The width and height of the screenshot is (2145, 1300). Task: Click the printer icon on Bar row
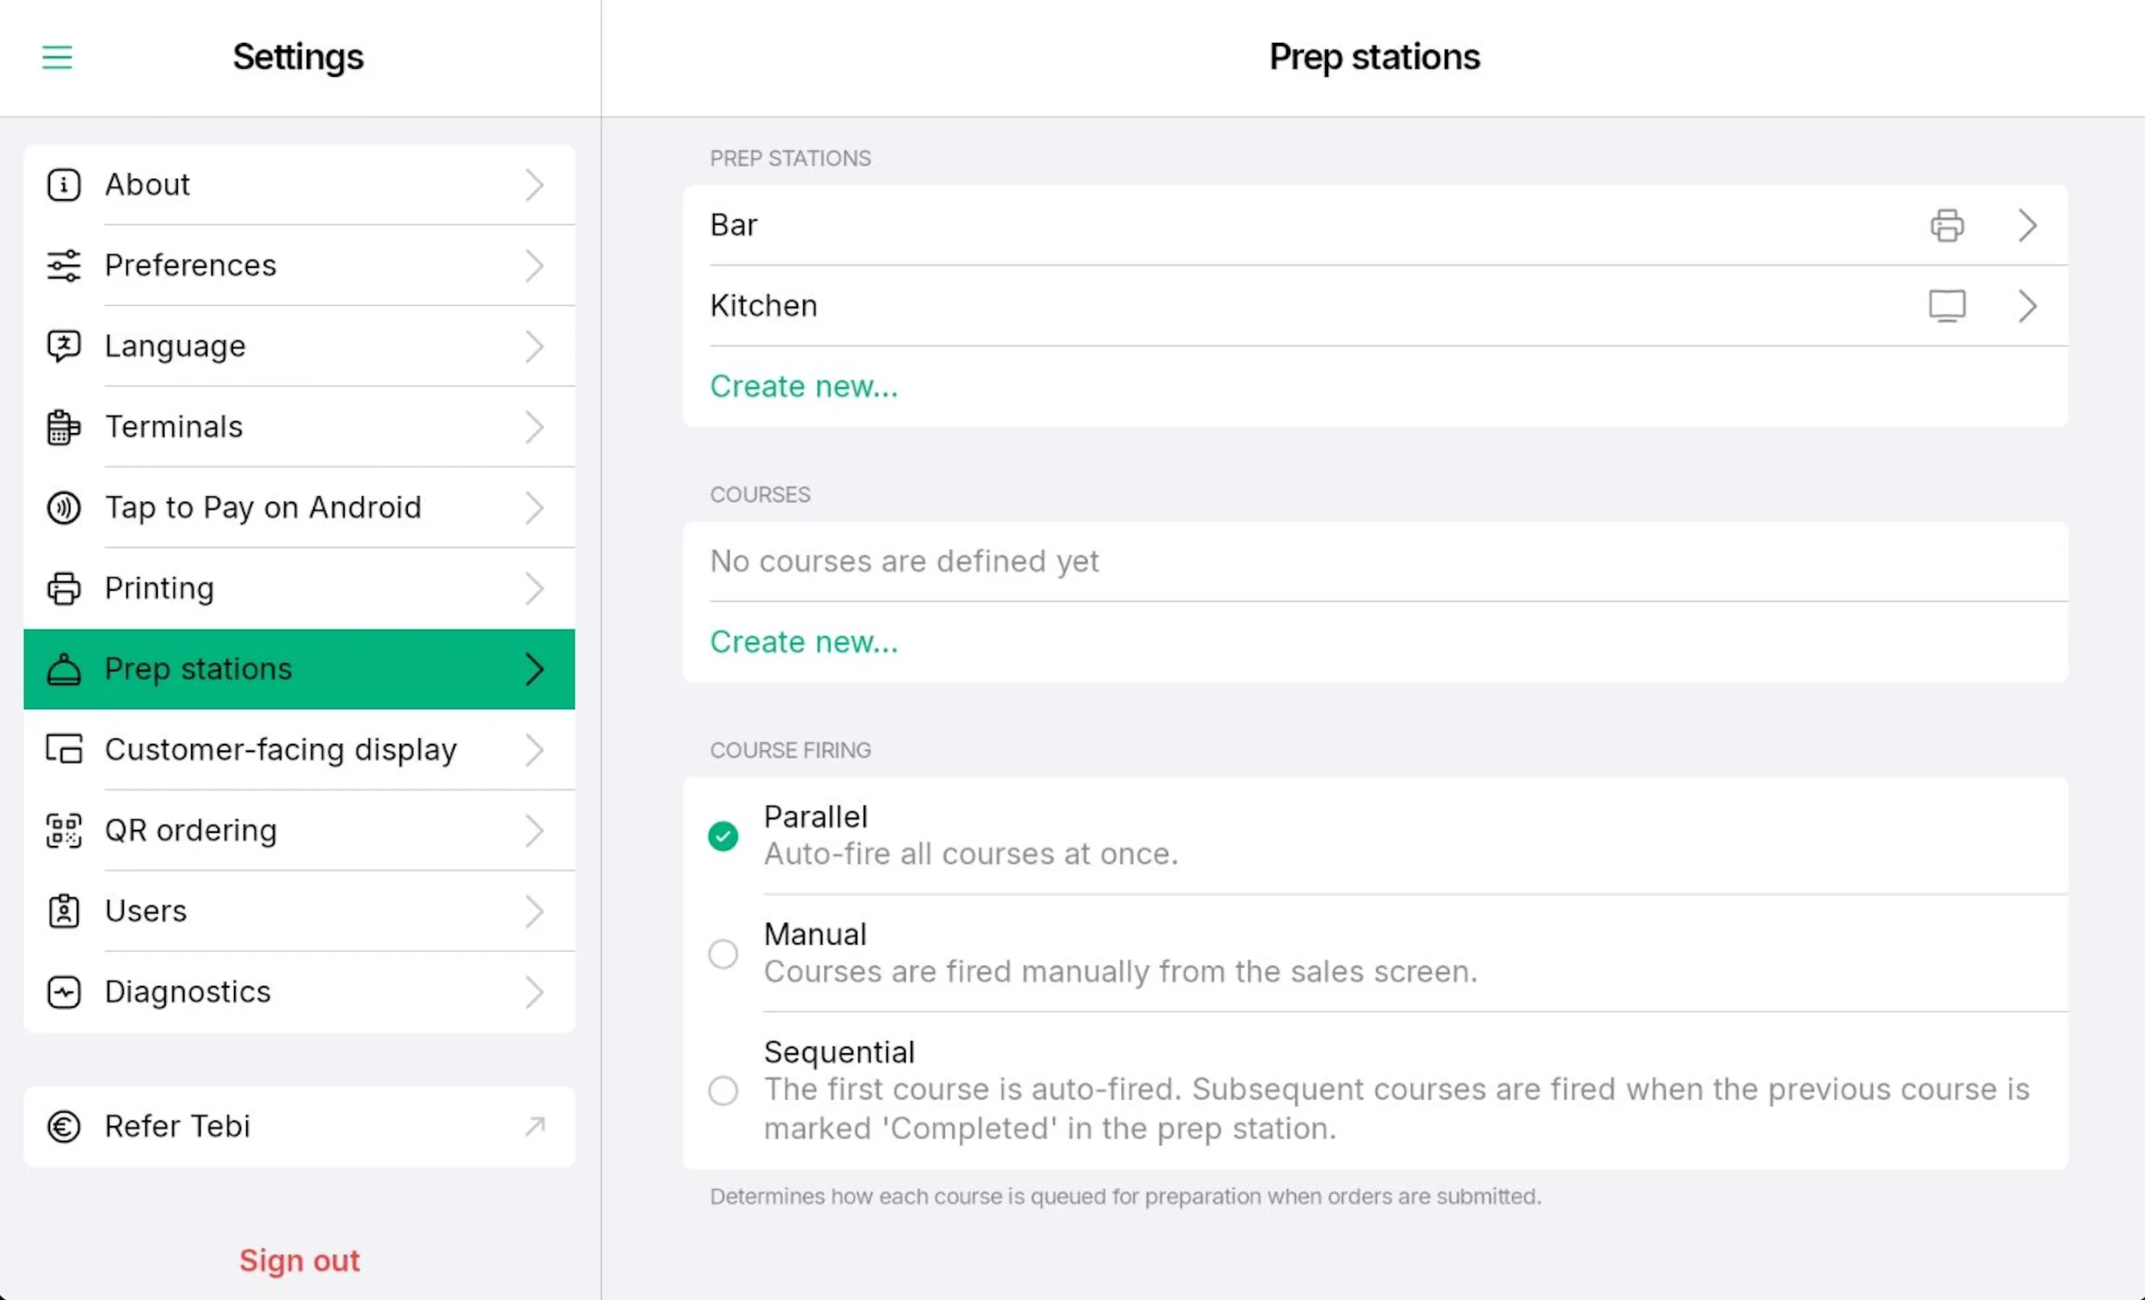pos(1947,226)
